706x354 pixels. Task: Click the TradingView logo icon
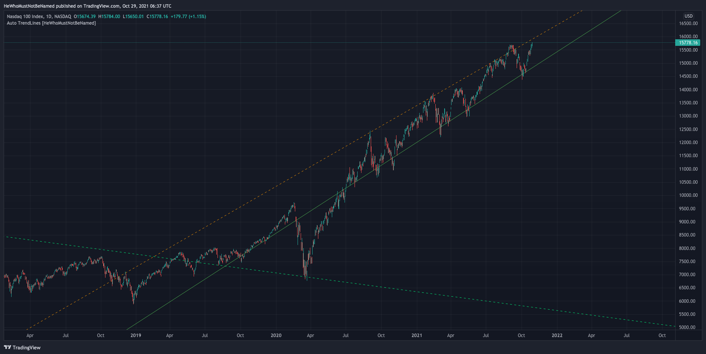click(x=7, y=347)
